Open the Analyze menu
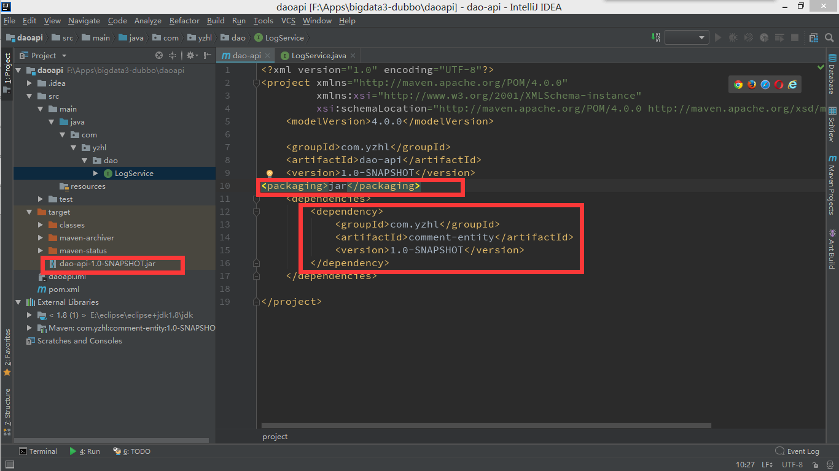Screen dimensions: 839x471 pyautogui.click(x=147, y=21)
